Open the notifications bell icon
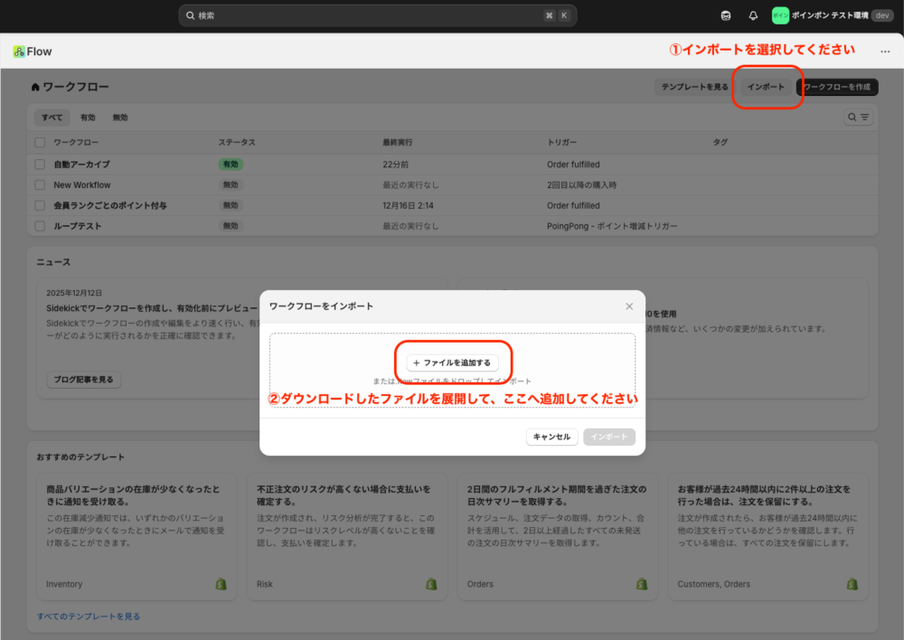 click(x=753, y=15)
